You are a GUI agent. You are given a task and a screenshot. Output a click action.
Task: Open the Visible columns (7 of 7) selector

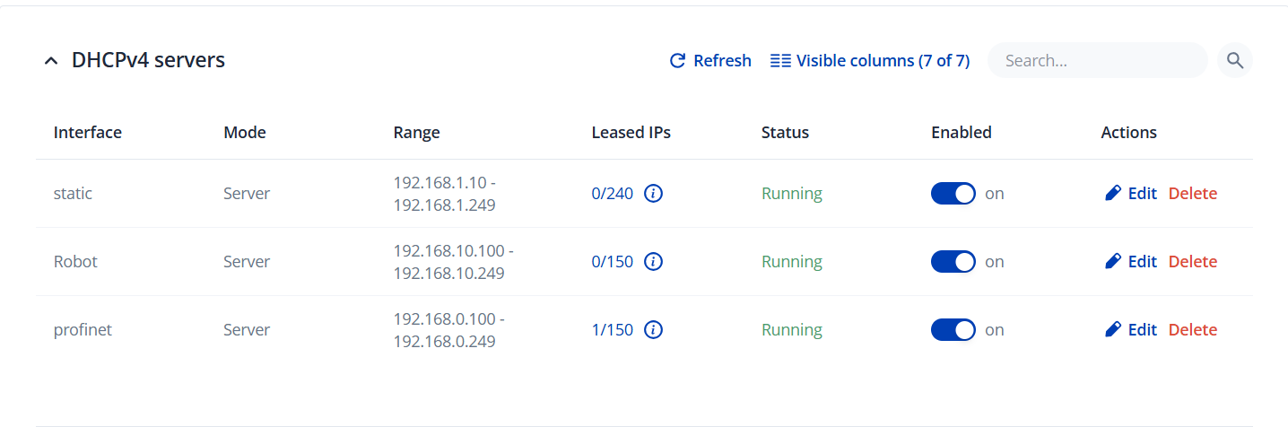[x=882, y=61]
